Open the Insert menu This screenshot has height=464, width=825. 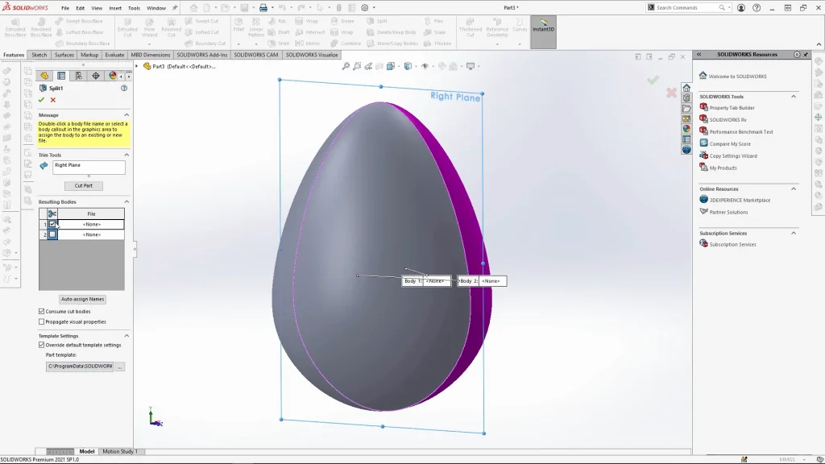click(x=116, y=8)
